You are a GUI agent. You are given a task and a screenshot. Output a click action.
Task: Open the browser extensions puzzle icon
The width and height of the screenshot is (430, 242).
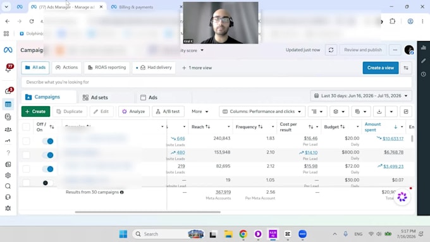tap(393, 21)
